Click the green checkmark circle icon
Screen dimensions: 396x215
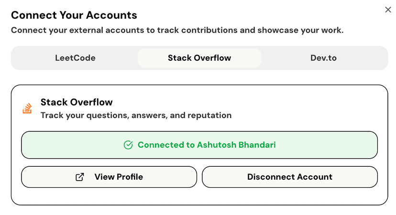click(x=128, y=145)
